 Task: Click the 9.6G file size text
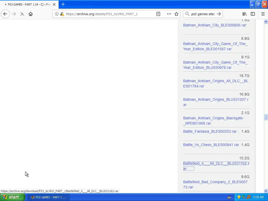(245, 177)
